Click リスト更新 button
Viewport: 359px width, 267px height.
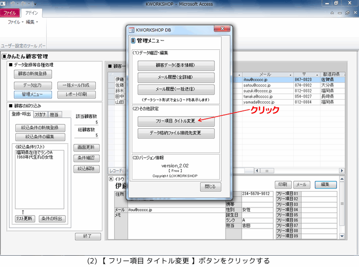coord(25,219)
